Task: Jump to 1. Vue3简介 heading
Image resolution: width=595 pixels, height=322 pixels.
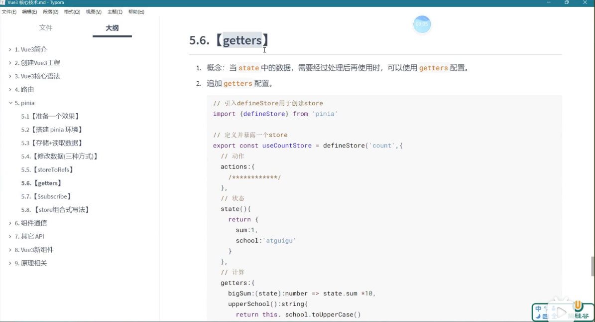Action: [x=31, y=49]
